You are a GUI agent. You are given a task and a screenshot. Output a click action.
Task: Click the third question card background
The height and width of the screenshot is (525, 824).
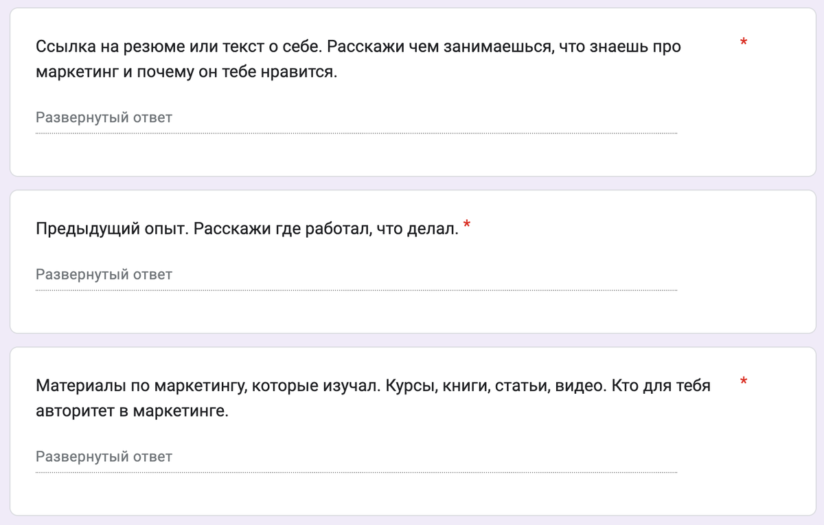click(412, 498)
